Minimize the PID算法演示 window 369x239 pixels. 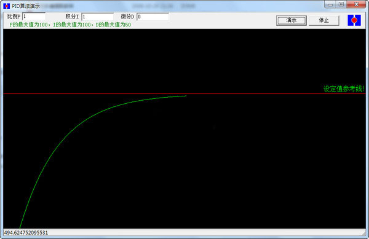330,4
